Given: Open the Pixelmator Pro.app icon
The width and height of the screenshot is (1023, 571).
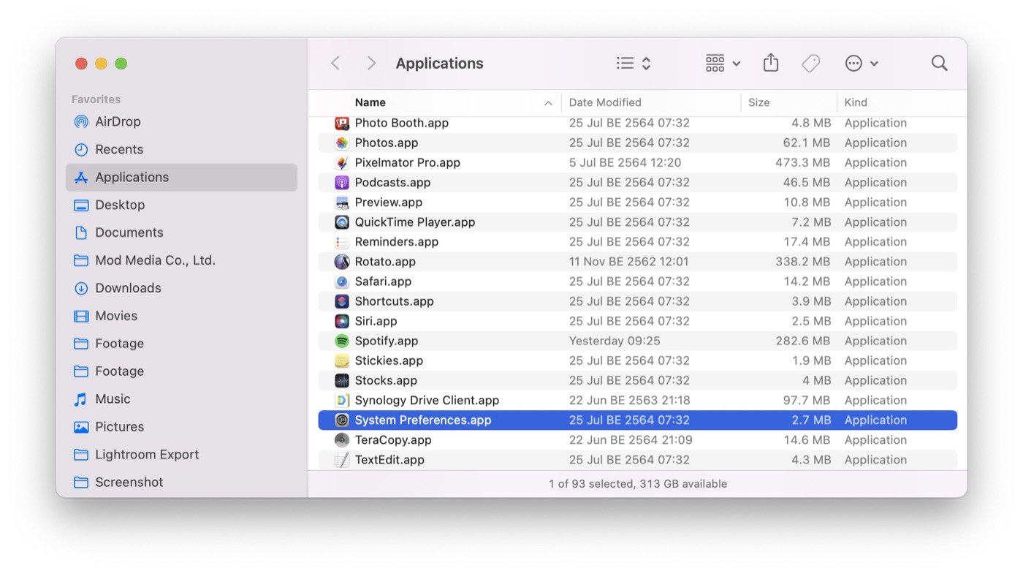Looking at the screenshot, I should point(343,162).
